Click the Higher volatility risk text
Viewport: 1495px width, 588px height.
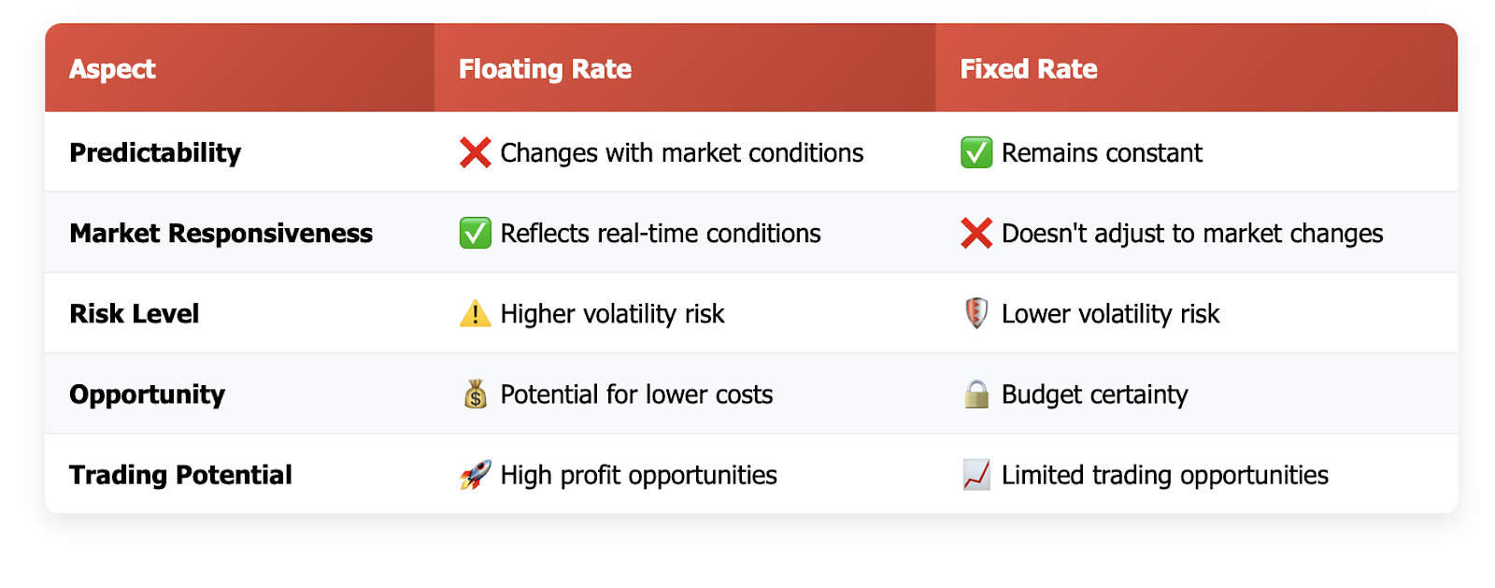[x=612, y=314]
